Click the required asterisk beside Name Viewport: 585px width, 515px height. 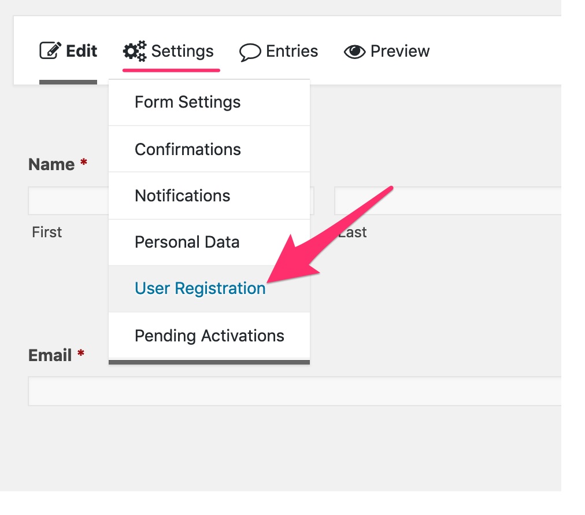tap(82, 163)
